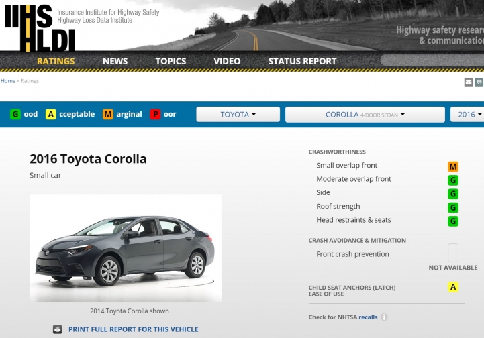Open the RATINGS menu

[56, 61]
